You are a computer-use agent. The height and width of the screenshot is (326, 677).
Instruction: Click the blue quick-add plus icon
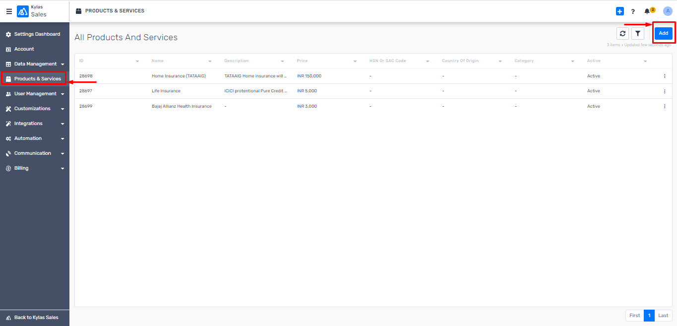tap(620, 11)
